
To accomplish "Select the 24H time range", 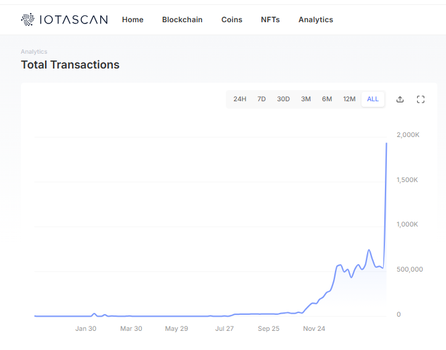I will point(240,99).
